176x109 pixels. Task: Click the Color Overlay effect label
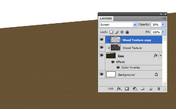tap(131, 68)
